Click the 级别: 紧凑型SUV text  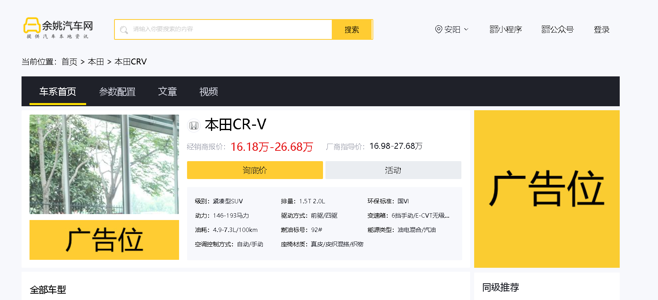click(x=219, y=201)
